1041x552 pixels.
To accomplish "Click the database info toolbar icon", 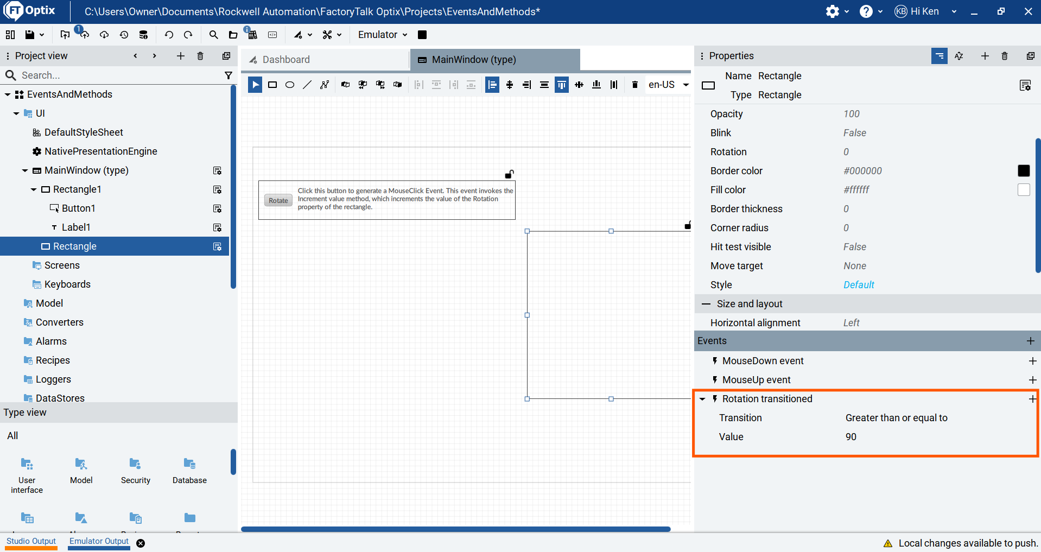I will point(143,35).
